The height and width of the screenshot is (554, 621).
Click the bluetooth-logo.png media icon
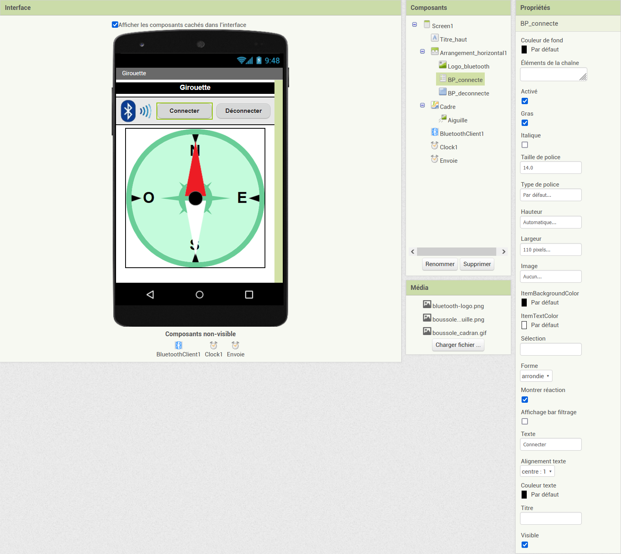[427, 304]
